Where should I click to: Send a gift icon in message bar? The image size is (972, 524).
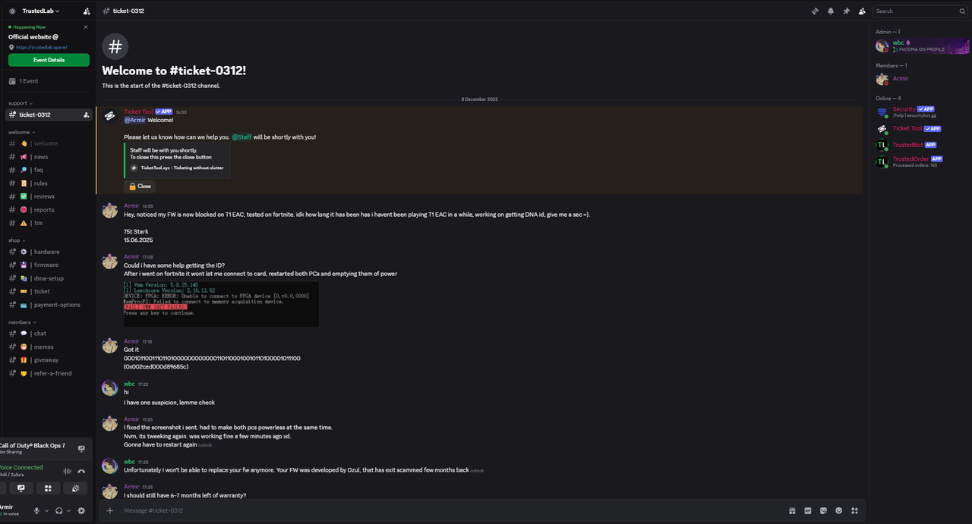(x=792, y=511)
